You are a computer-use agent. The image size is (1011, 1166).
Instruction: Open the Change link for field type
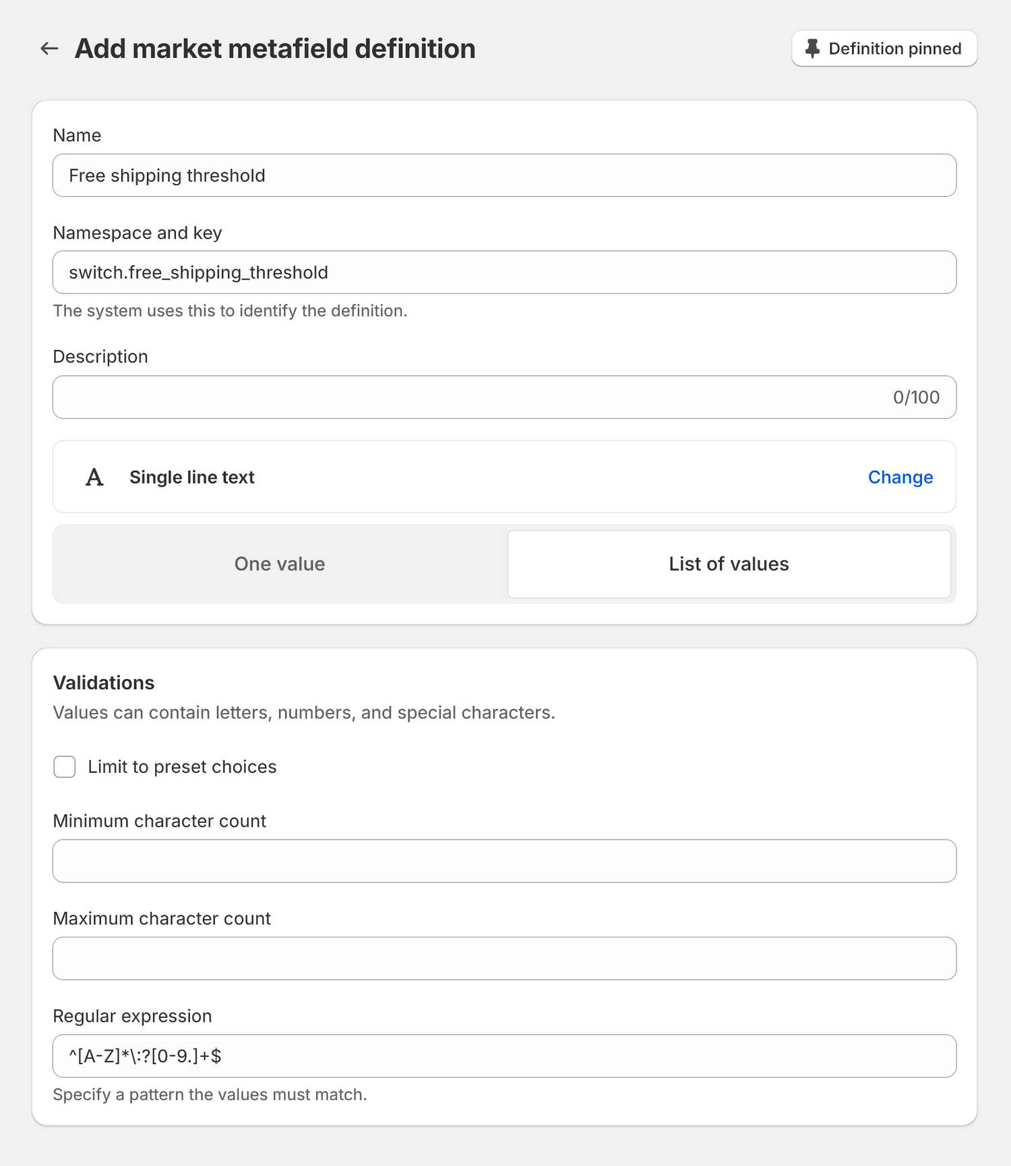[x=900, y=477]
